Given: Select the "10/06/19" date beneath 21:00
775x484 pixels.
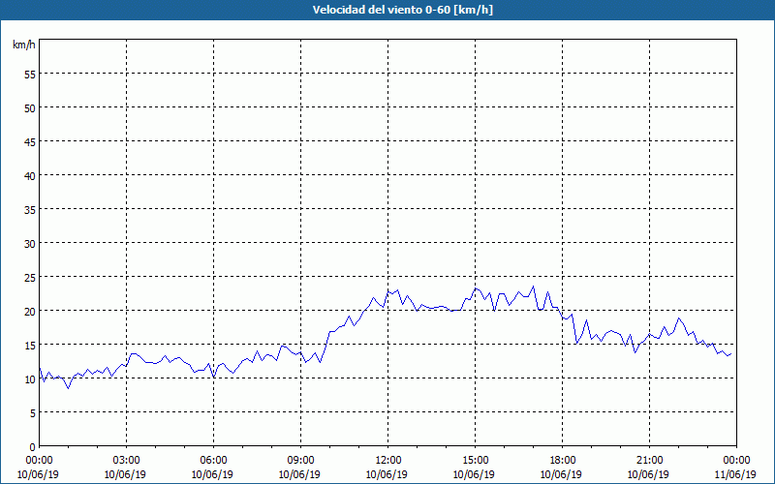Looking at the screenshot, I should (x=648, y=474).
